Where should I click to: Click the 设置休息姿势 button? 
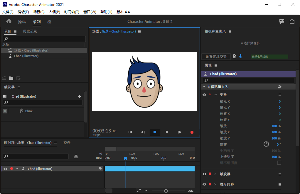[x=216, y=56]
